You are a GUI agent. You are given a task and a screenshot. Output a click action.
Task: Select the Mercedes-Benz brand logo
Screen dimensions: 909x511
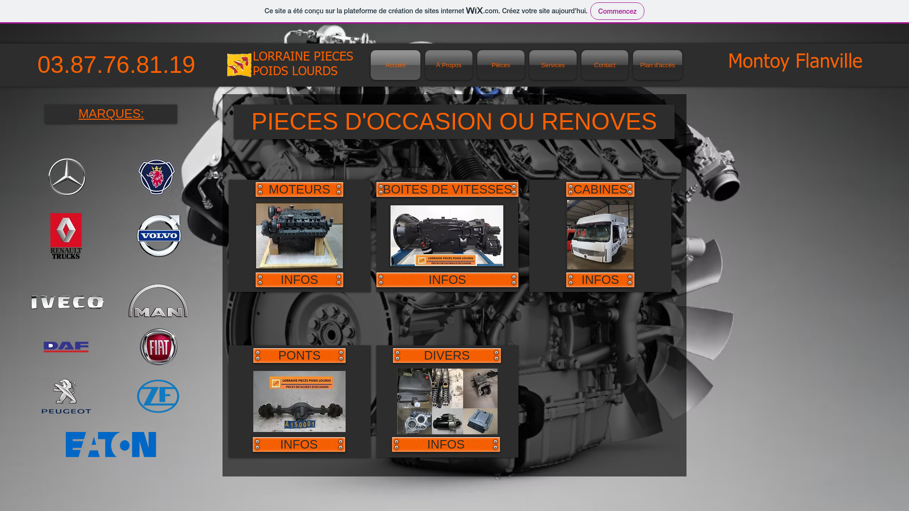(x=66, y=176)
